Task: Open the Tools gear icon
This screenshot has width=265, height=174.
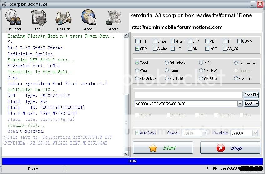Action: pos(39,18)
